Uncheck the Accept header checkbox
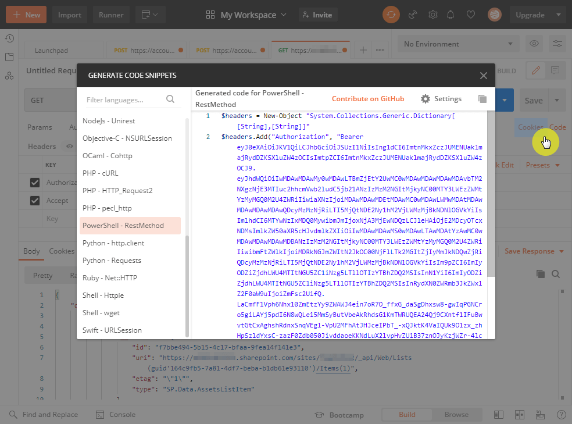Image resolution: width=572 pixels, height=424 pixels. coord(35,200)
